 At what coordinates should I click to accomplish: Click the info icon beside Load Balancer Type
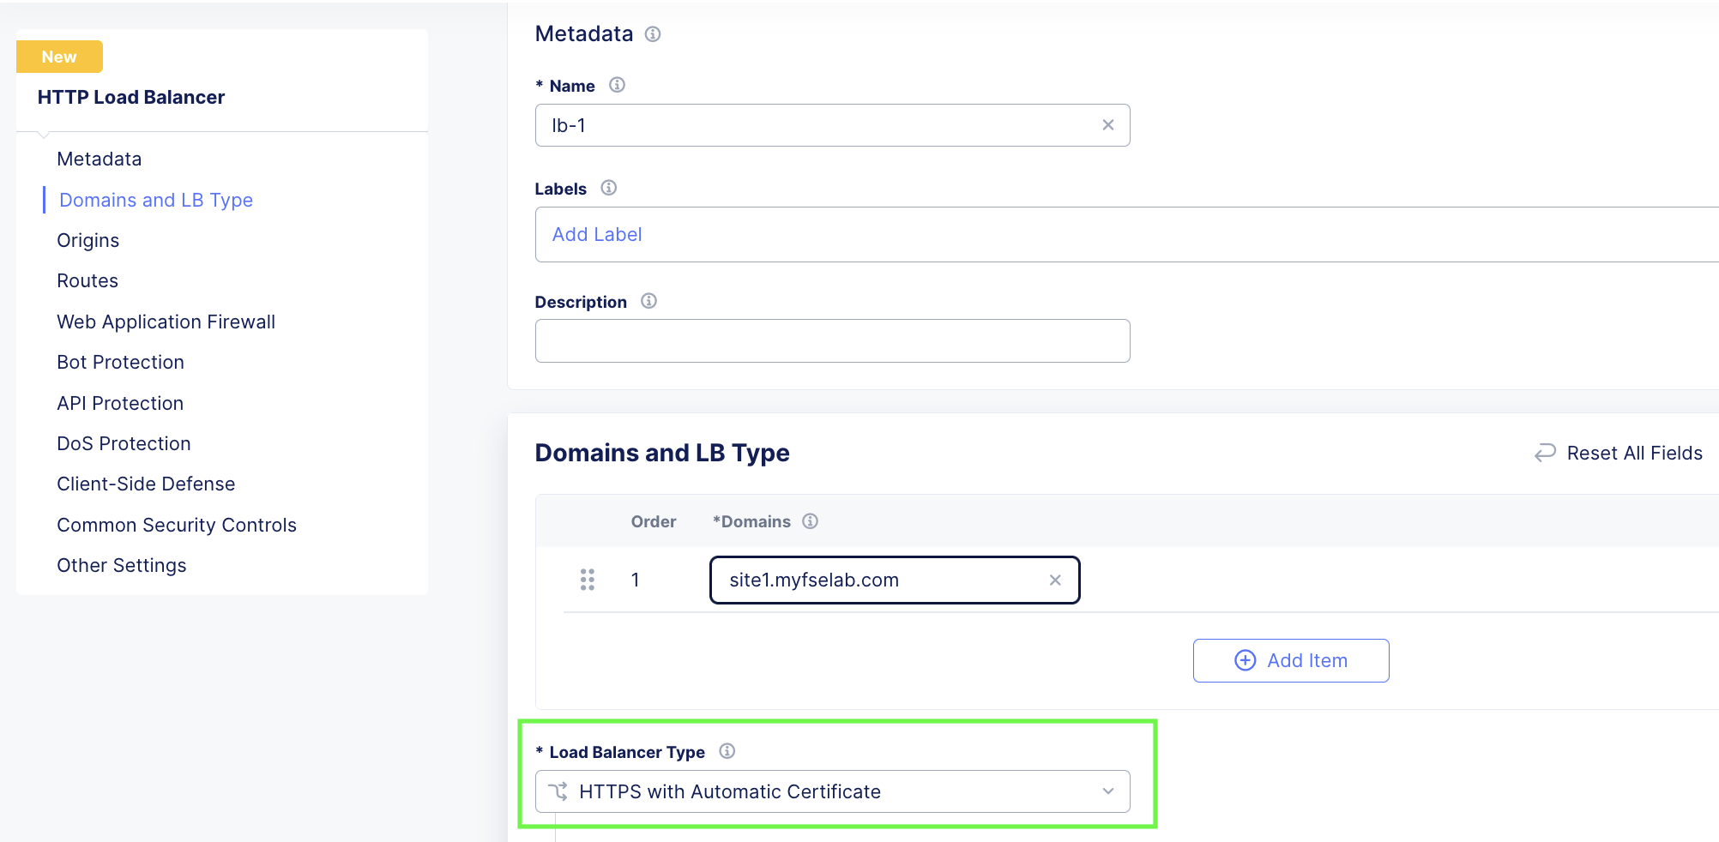pyautogui.click(x=727, y=751)
